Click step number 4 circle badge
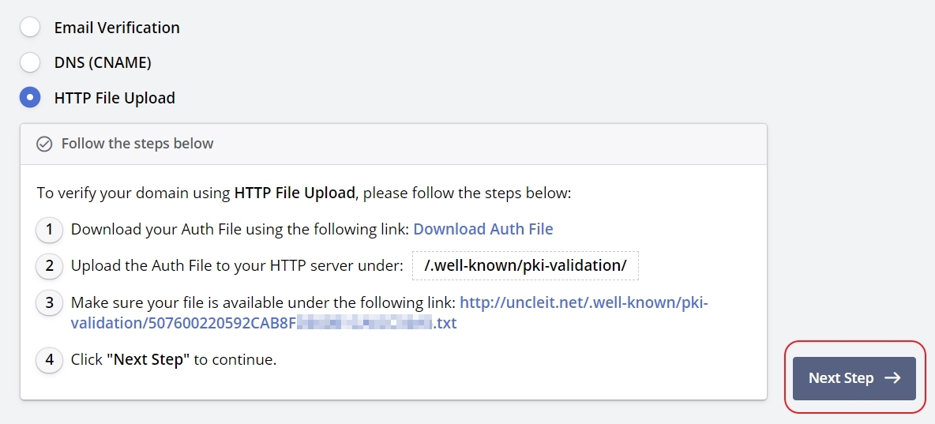The image size is (935, 424). [50, 360]
